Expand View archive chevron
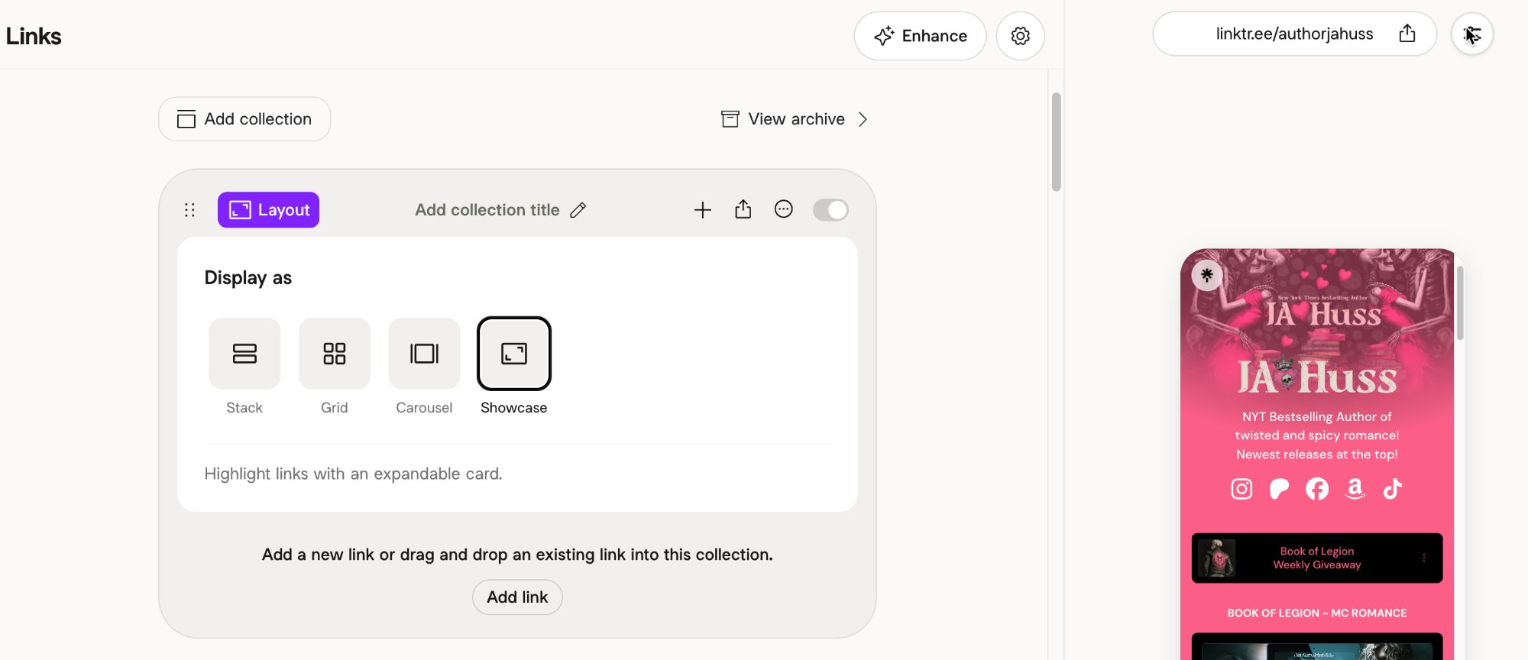Image resolution: width=1528 pixels, height=660 pixels. (x=863, y=119)
